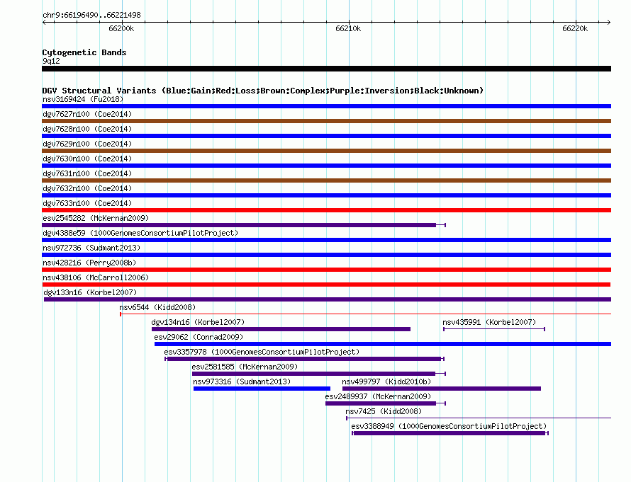Viewport: 631px width, 482px height.
Task: Click the blue bar of nsv3169424
Action: (x=326, y=106)
